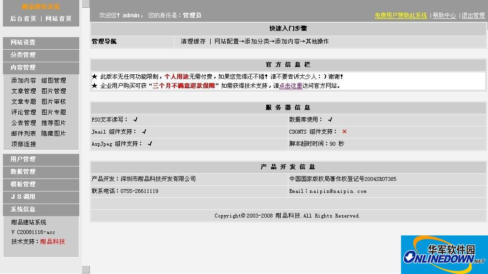
Task: Open 后台首页 link in sidebar header
Action: (x=23, y=19)
